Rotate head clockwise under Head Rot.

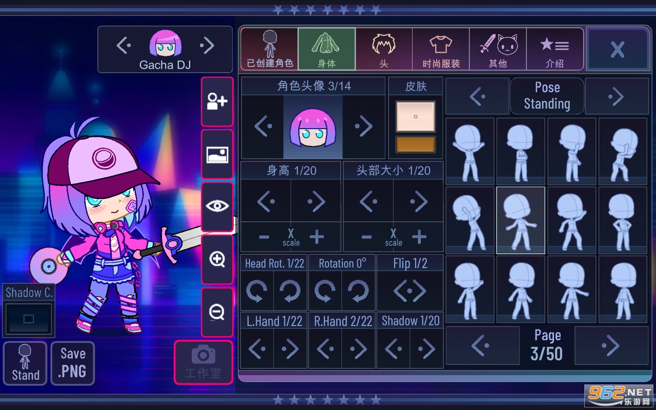[x=291, y=291]
